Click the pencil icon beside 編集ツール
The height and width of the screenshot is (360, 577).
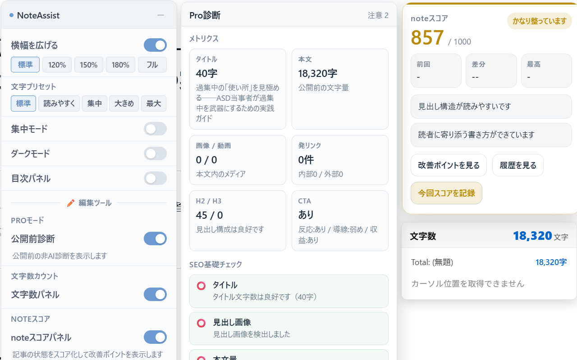[71, 202]
